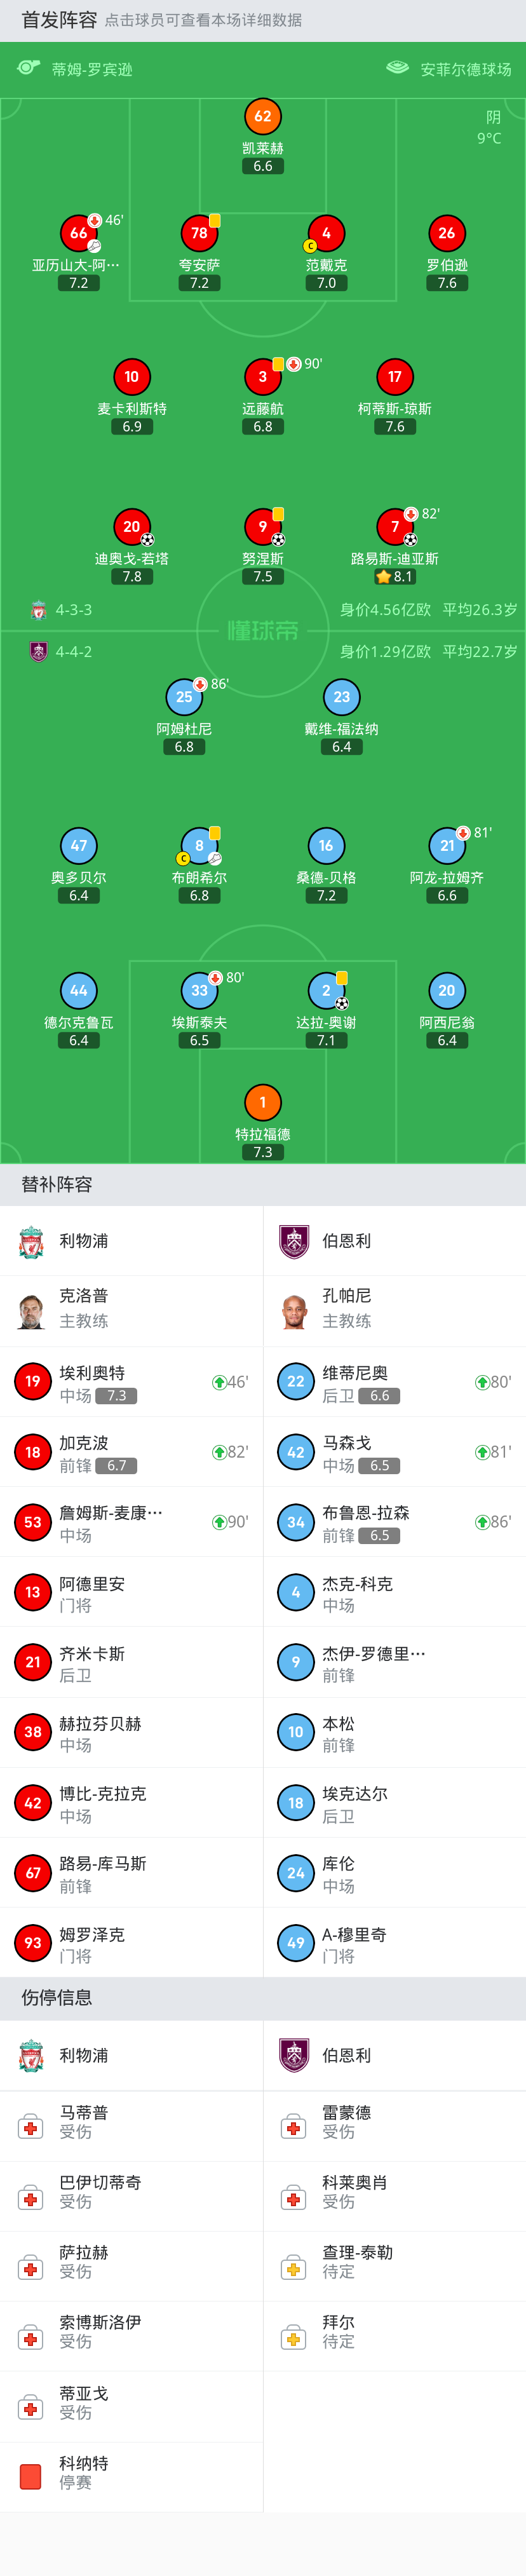The height and width of the screenshot is (2576, 526).
Task: Open Burnley's 达拉-奥谢 number 2 badge
Action: [x=326, y=991]
